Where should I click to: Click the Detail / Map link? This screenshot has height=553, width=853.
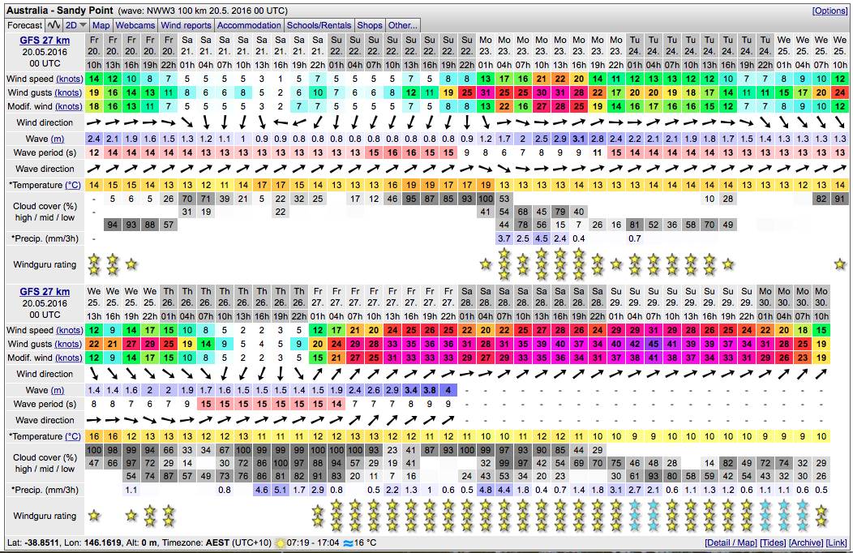click(730, 542)
